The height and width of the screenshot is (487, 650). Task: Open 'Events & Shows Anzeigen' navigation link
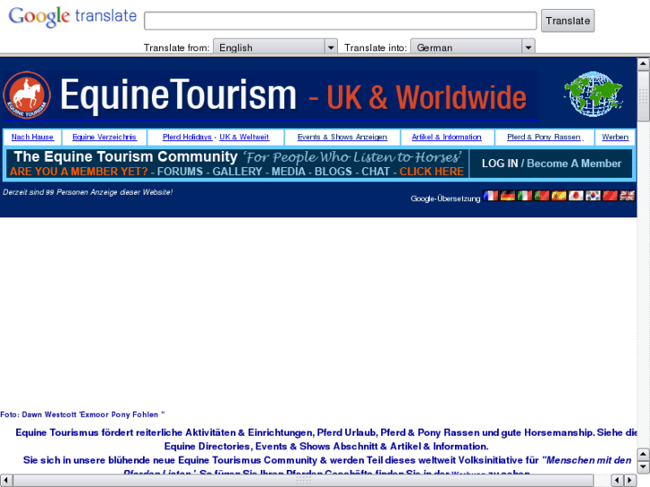click(x=342, y=138)
